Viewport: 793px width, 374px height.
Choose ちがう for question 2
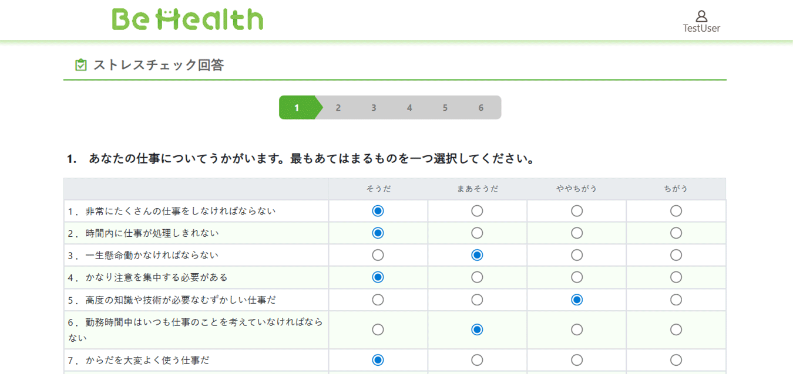pyautogui.click(x=676, y=233)
